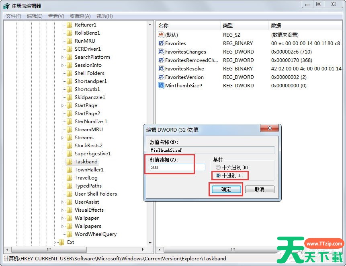Viewport: 346px width, 266px height.
Task: Expand the Streams tree node
Action: 62,138
